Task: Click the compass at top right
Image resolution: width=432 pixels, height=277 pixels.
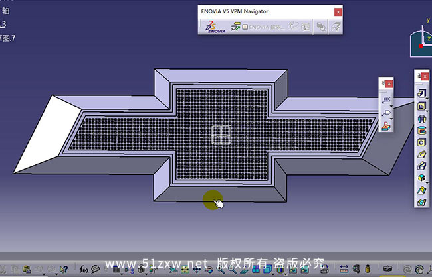Action: point(421,40)
